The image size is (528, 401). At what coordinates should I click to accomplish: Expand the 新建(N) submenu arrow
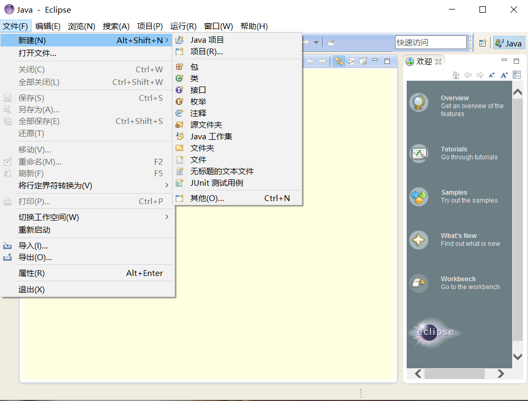pyautogui.click(x=167, y=41)
